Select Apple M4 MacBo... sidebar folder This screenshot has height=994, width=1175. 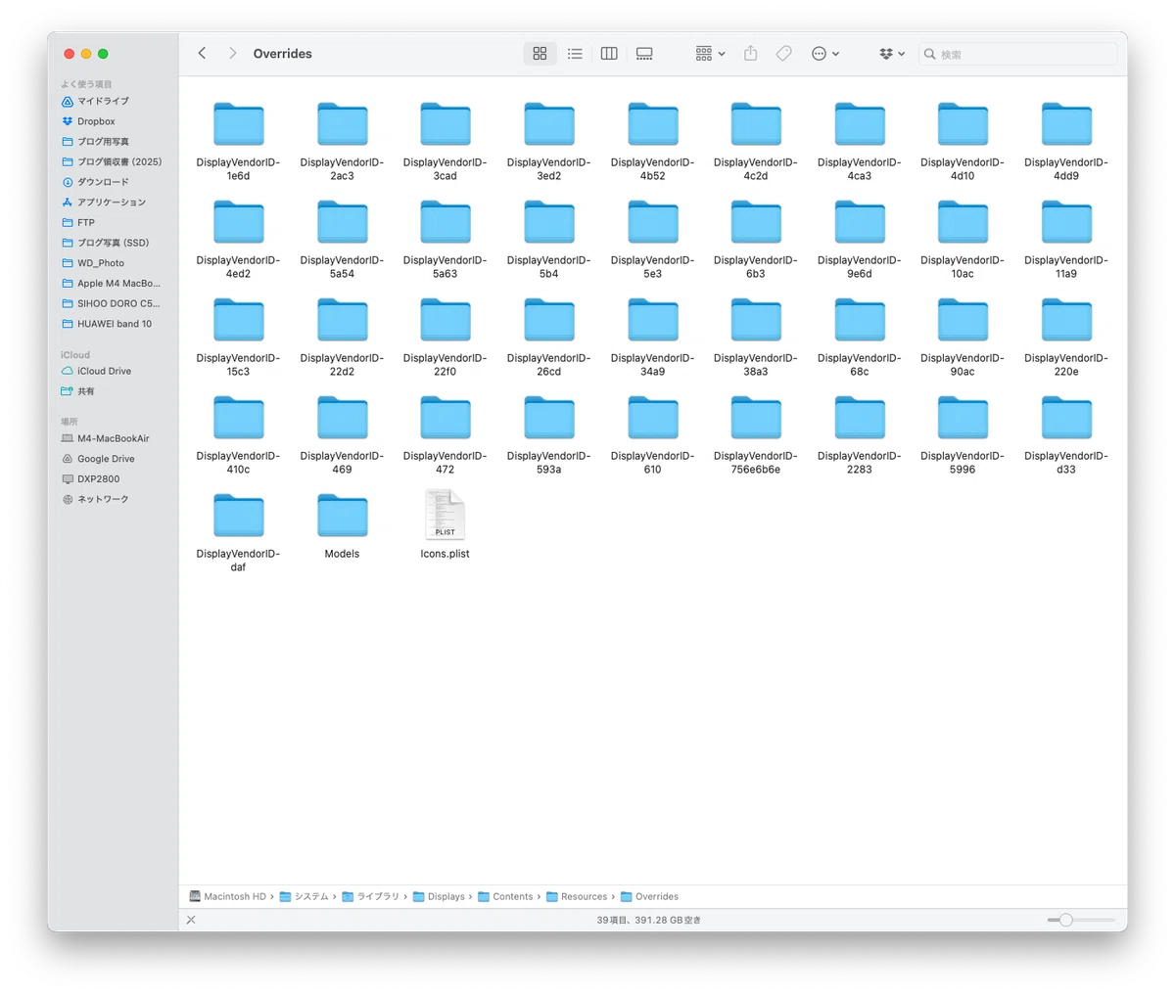(117, 283)
